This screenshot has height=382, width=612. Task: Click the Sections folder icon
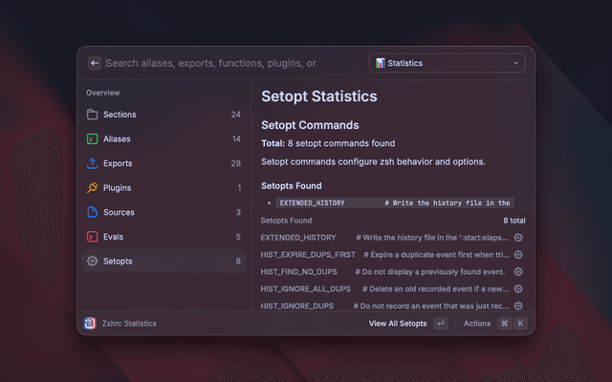(93, 115)
